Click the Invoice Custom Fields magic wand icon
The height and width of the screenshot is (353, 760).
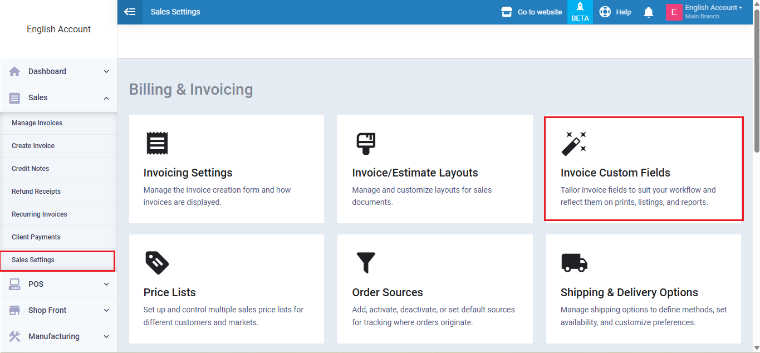[x=574, y=143]
